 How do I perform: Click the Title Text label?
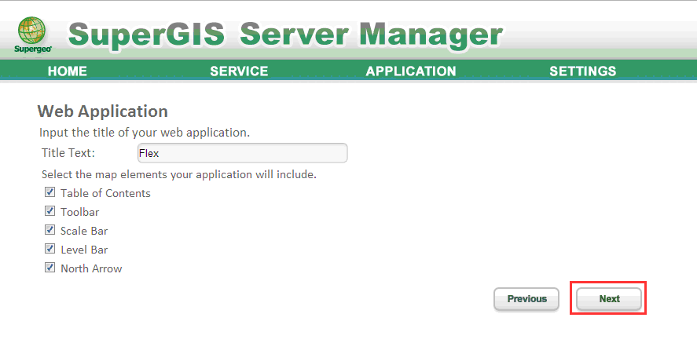[68, 153]
